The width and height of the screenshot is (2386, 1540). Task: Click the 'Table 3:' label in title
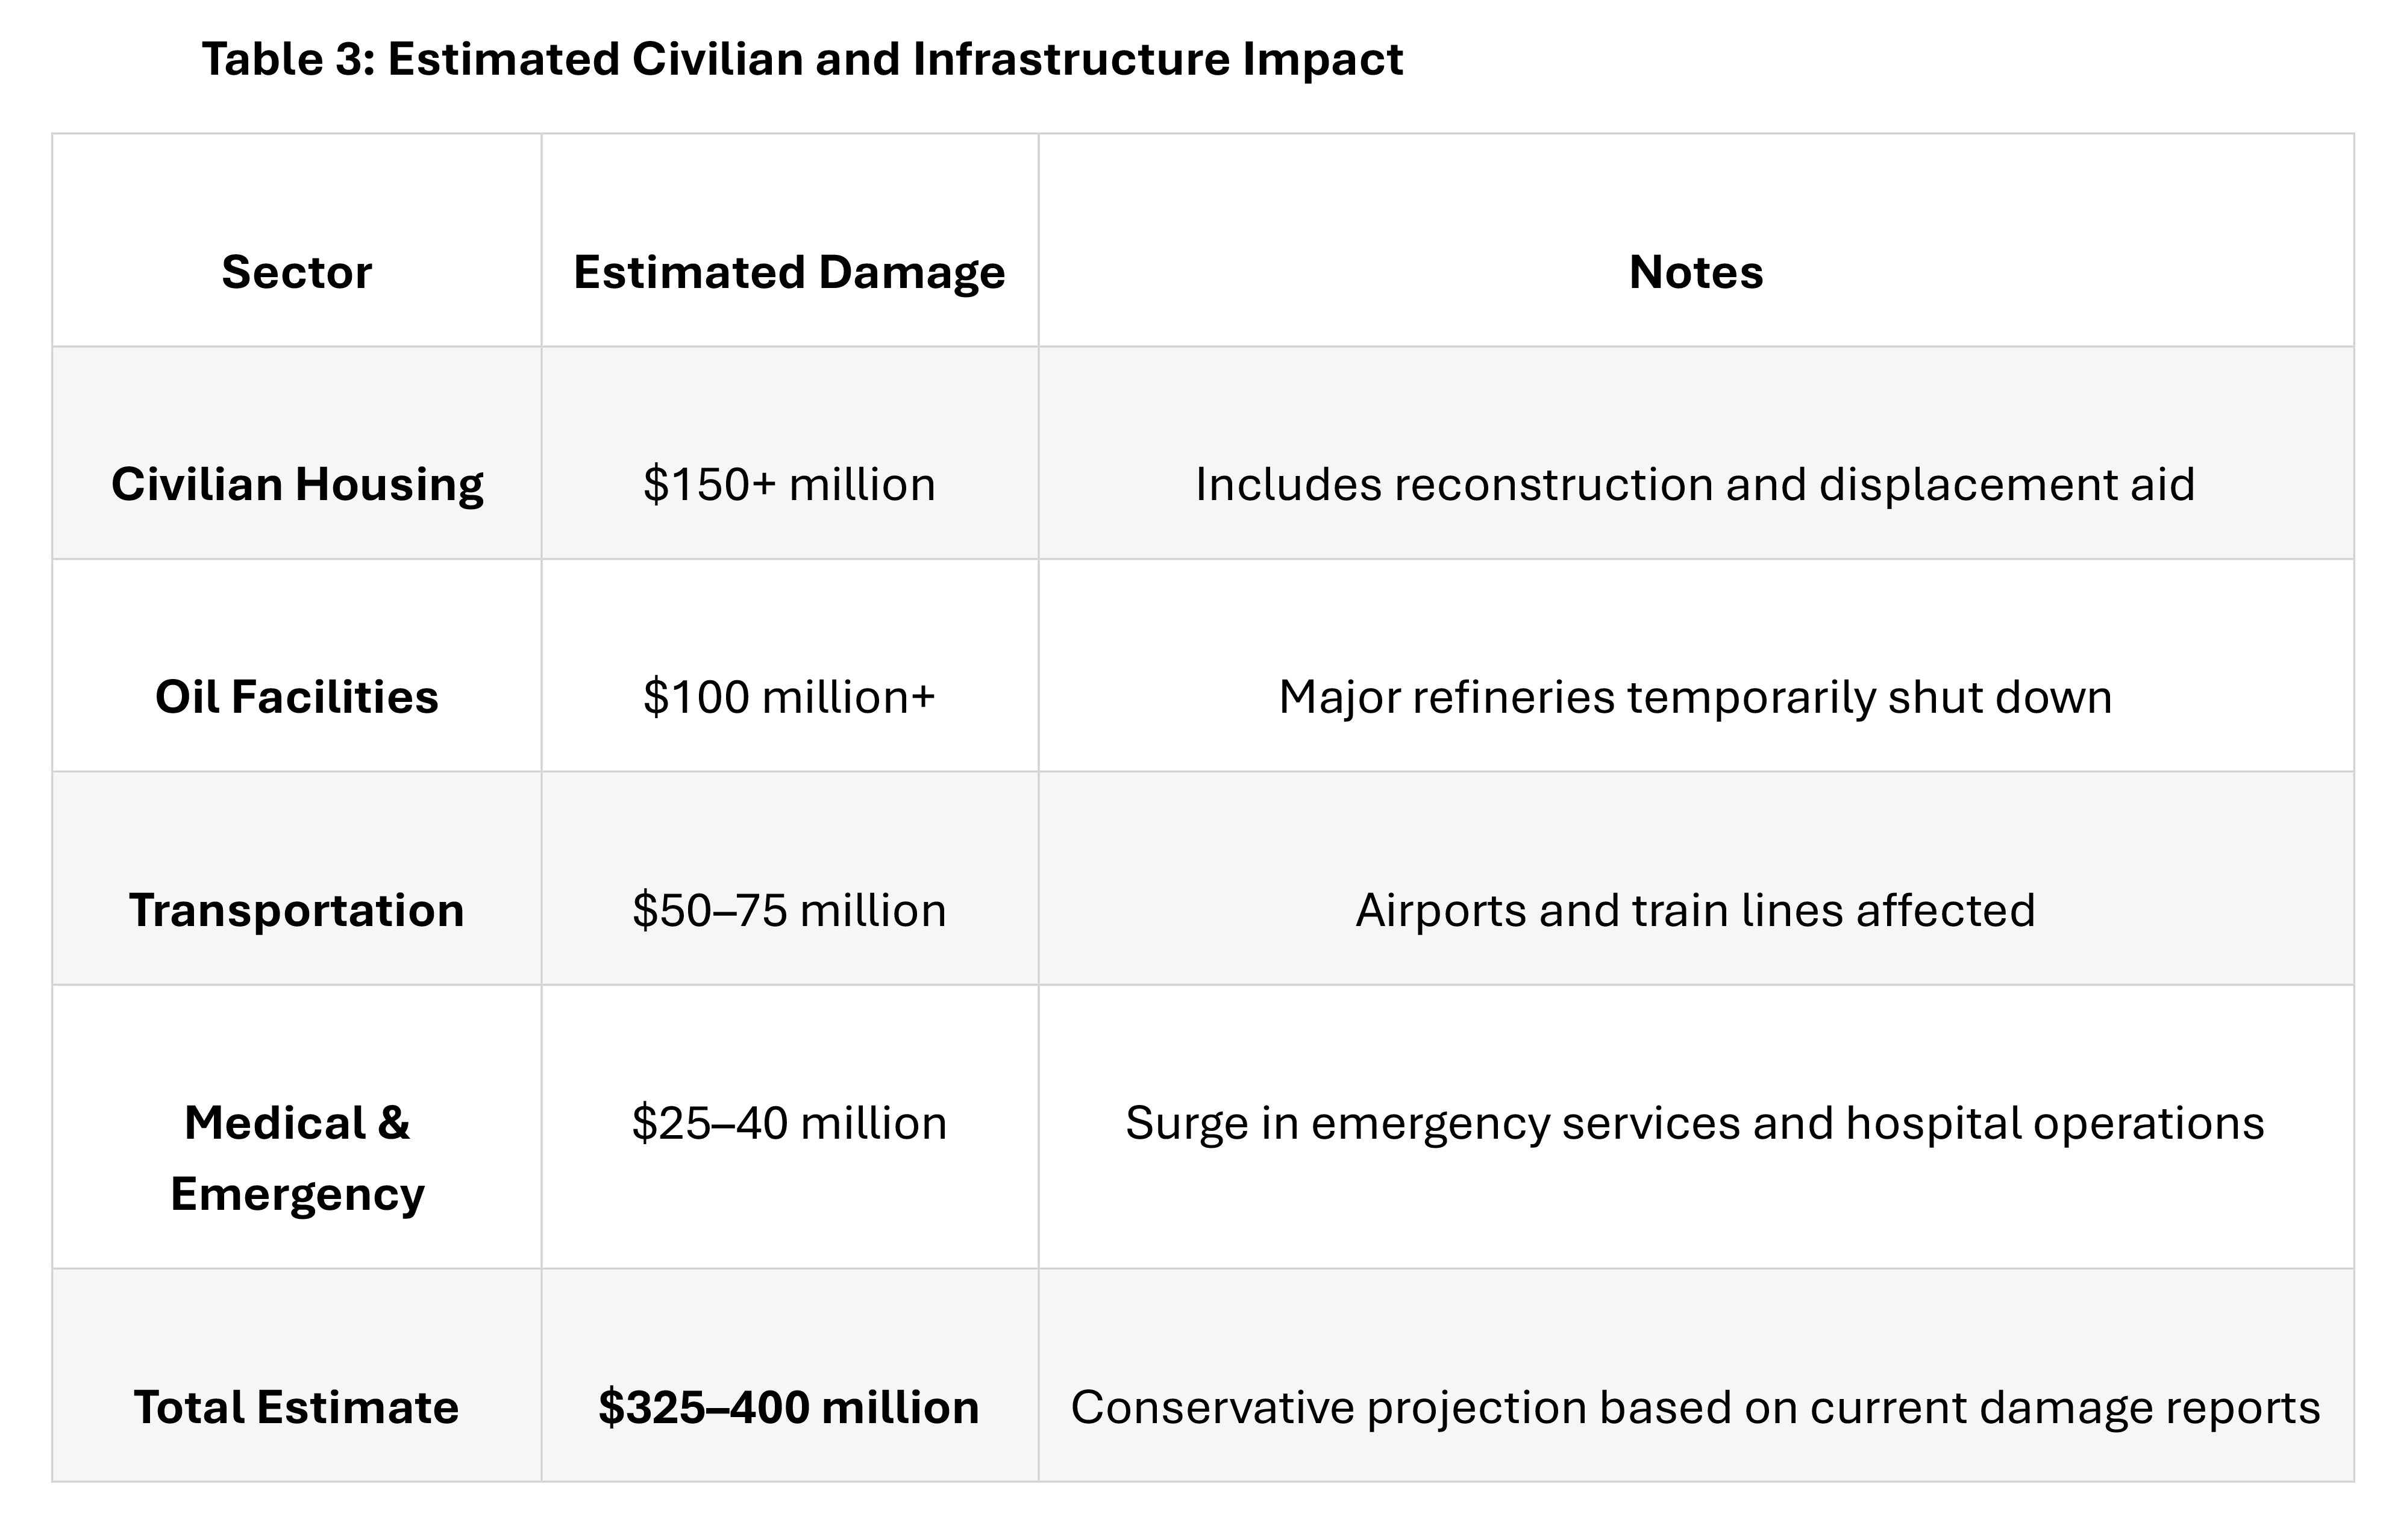tap(286, 59)
